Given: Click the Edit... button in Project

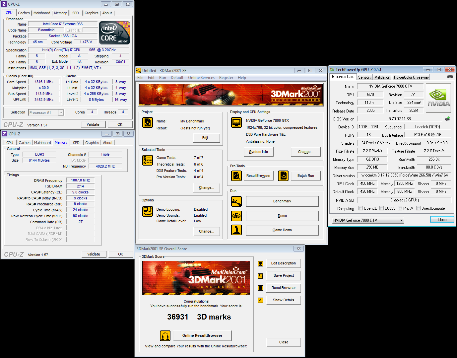Looking at the screenshot, I should click(x=207, y=138).
